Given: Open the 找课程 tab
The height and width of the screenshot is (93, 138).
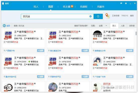Looking at the screenshot, I should click(84, 7).
